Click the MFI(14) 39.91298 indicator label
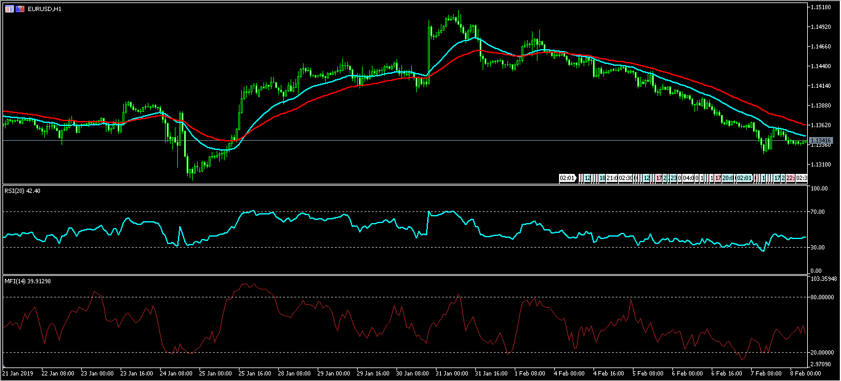This screenshot has width=841, height=381. pyautogui.click(x=26, y=281)
